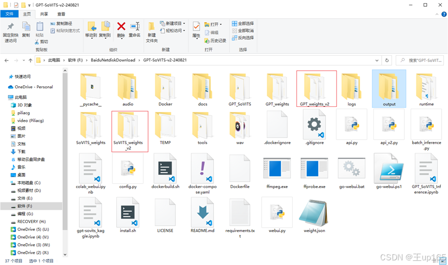Click the Edit ribbon command
The height and width of the screenshot is (265, 448).
(212, 33)
